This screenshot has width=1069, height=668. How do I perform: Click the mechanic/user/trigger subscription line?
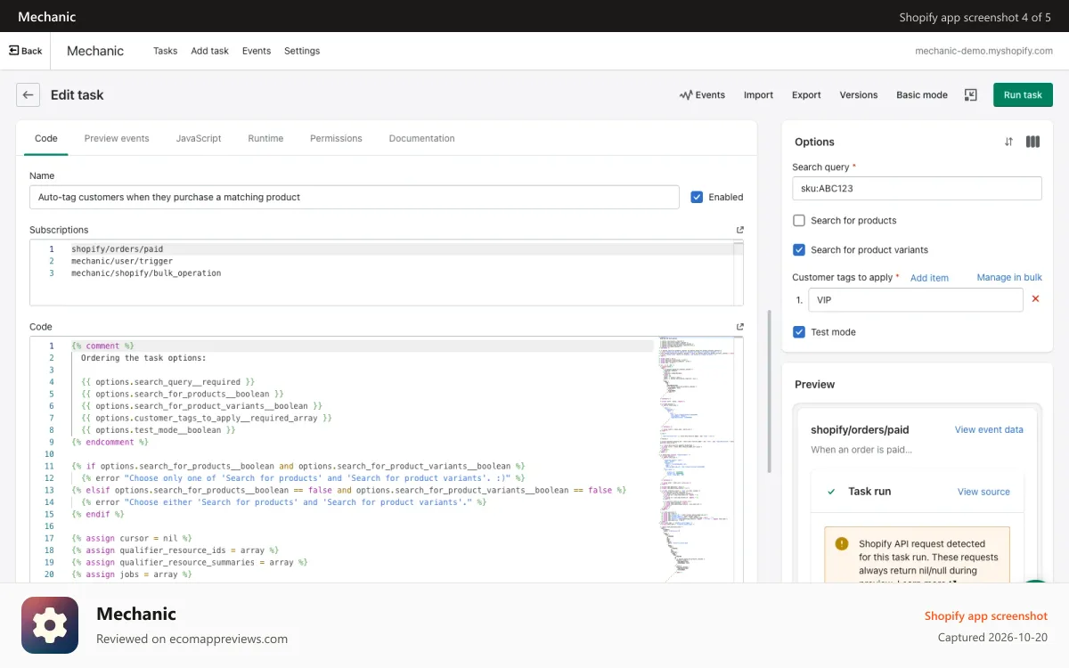(122, 261)
